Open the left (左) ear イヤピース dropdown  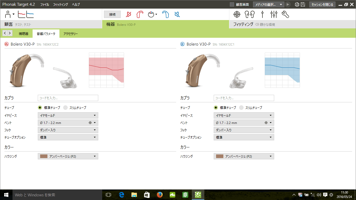244,115
